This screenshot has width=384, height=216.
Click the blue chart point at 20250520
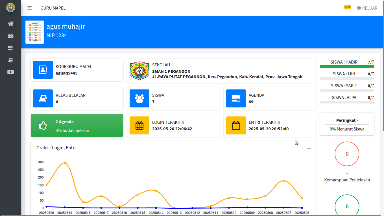(x=47, y=207)
